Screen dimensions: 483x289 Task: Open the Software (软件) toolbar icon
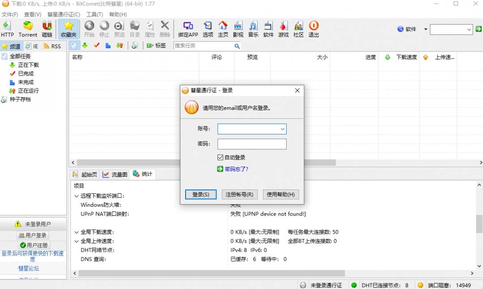[x=268, y=29]
